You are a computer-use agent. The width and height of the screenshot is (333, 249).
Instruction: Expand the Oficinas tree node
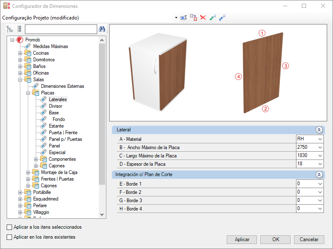pyautogui.click(x=20, y=73)
